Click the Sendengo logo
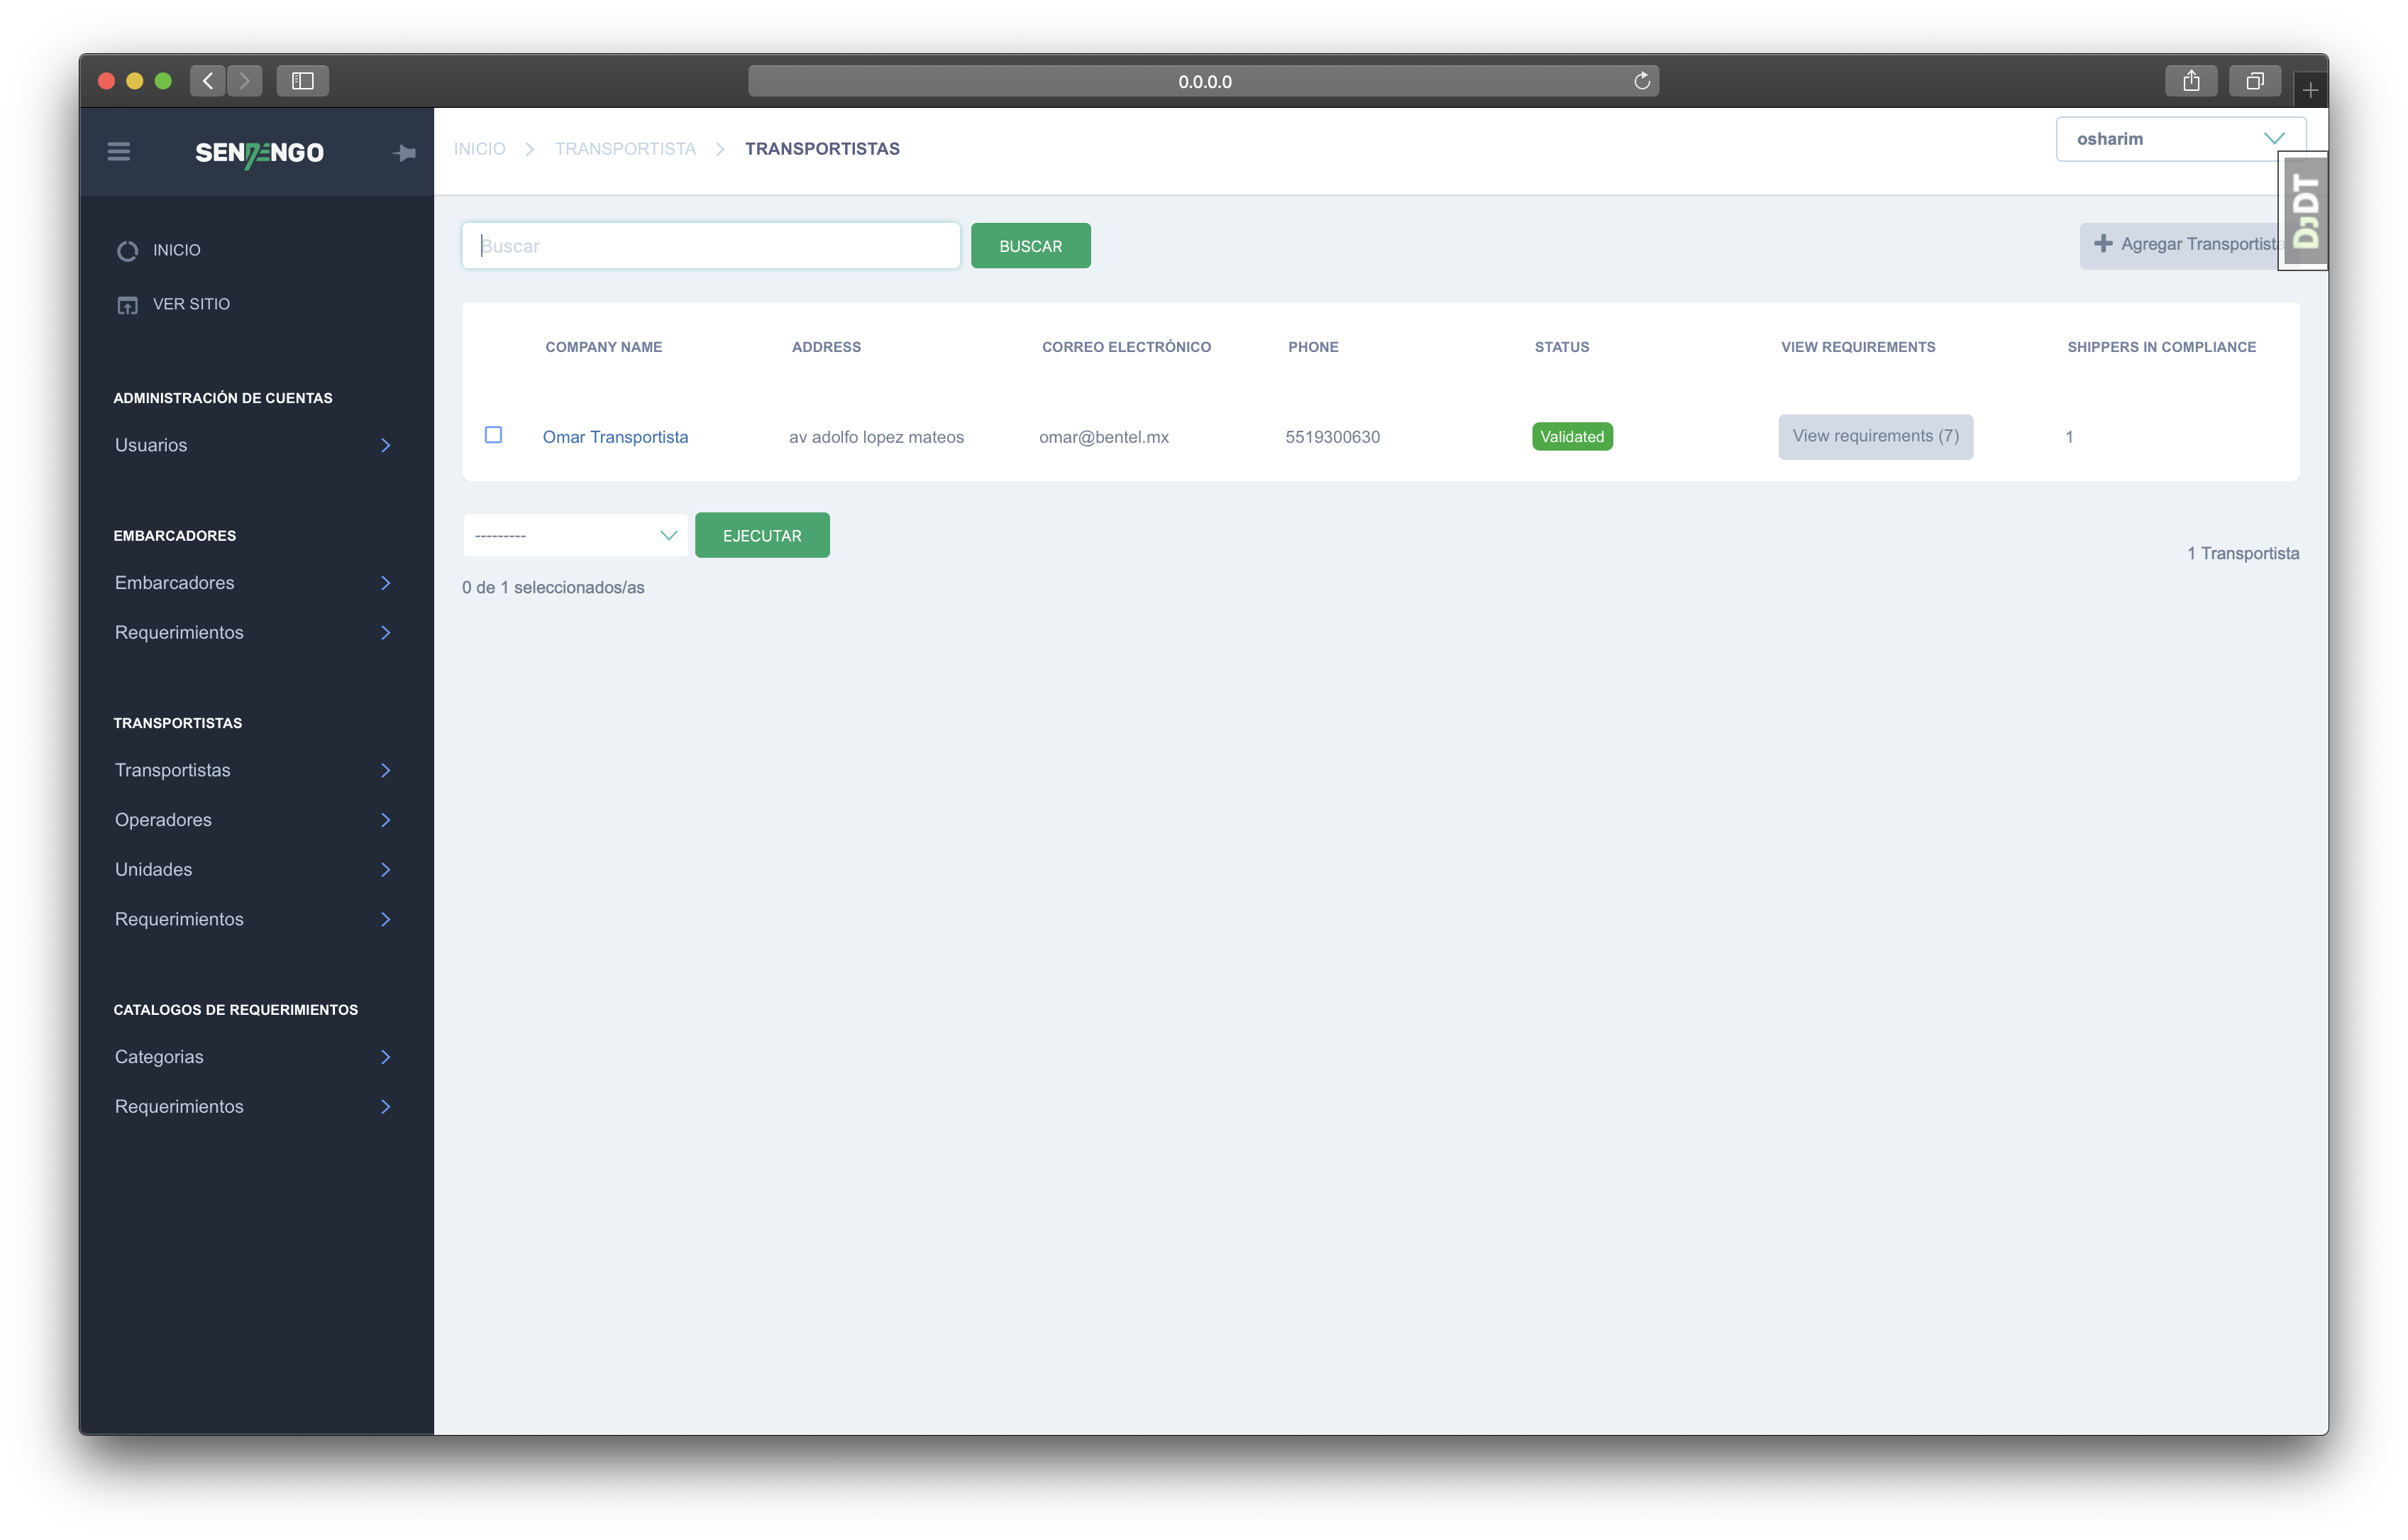The image size is (2408, 1540). pos(259,153)
